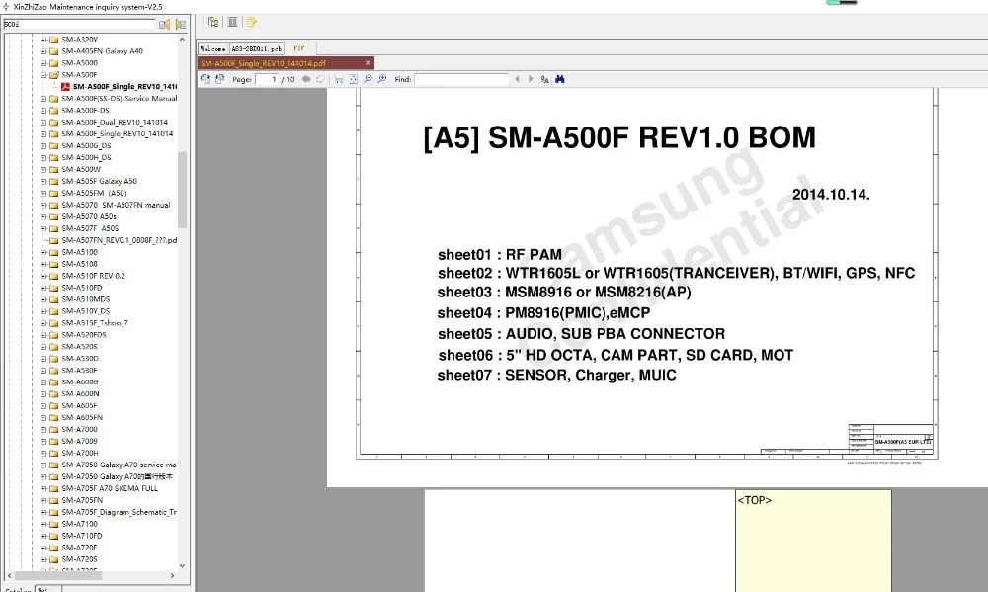Click tree scrollbar up arrow
The width and height of the screenshot is (988, 592).
(183, 40)
